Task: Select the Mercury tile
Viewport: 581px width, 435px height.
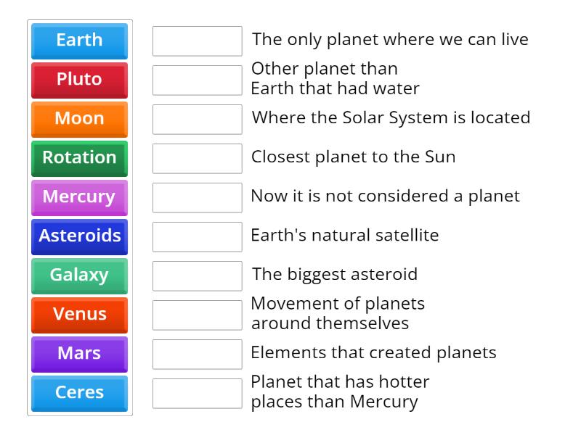Action: (78, 197)
